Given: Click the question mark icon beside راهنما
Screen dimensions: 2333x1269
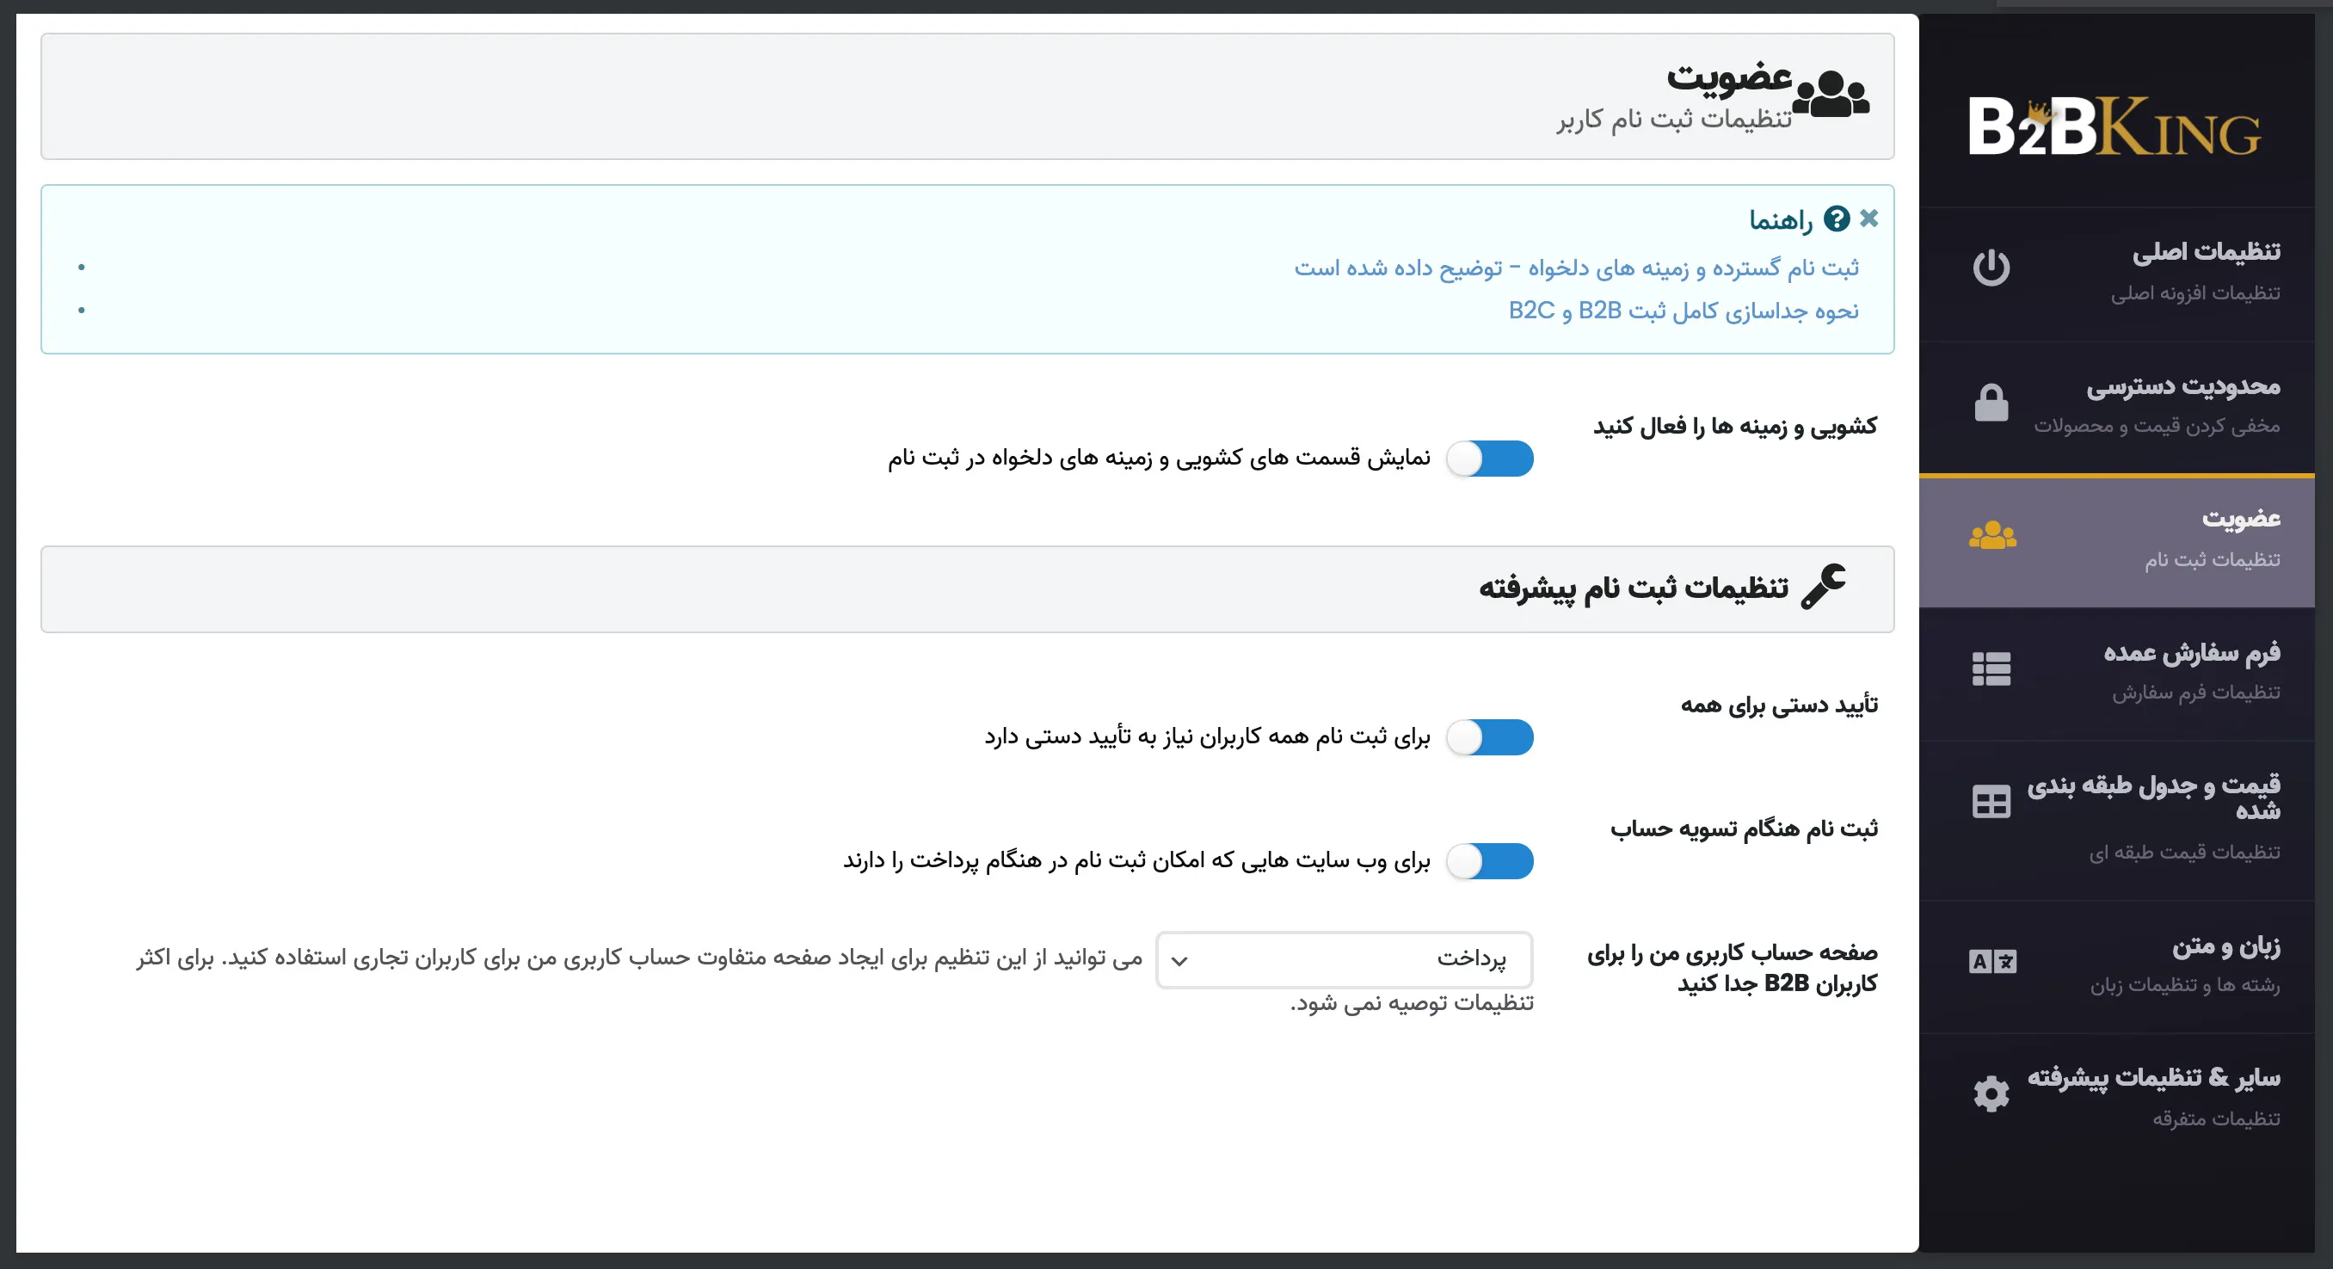Looking at the screenshot, I should tap(1836, 219).
